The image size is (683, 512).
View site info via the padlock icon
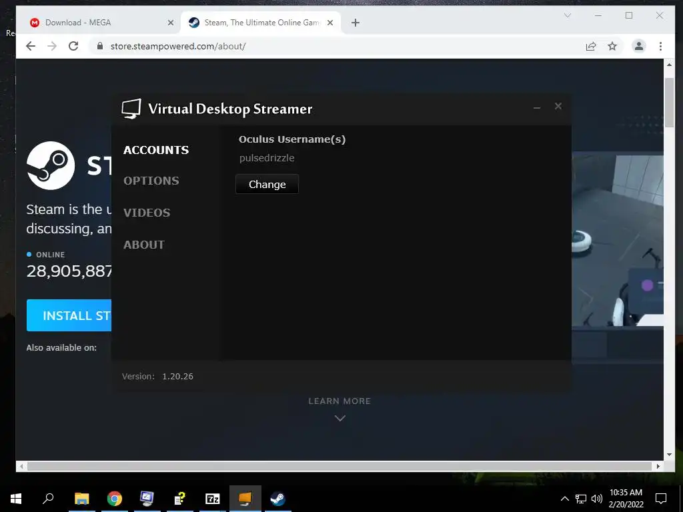(x=100, y=46)
